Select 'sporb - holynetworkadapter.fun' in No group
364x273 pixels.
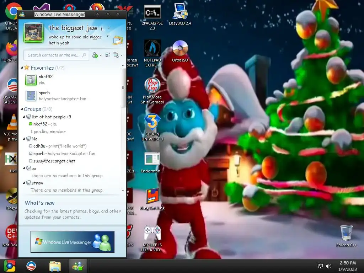coord(62,154)
